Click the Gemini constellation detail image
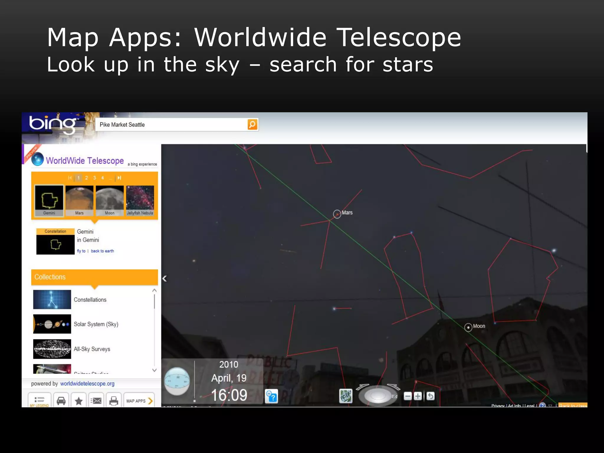604x453 pixels. tap(55, 244)
